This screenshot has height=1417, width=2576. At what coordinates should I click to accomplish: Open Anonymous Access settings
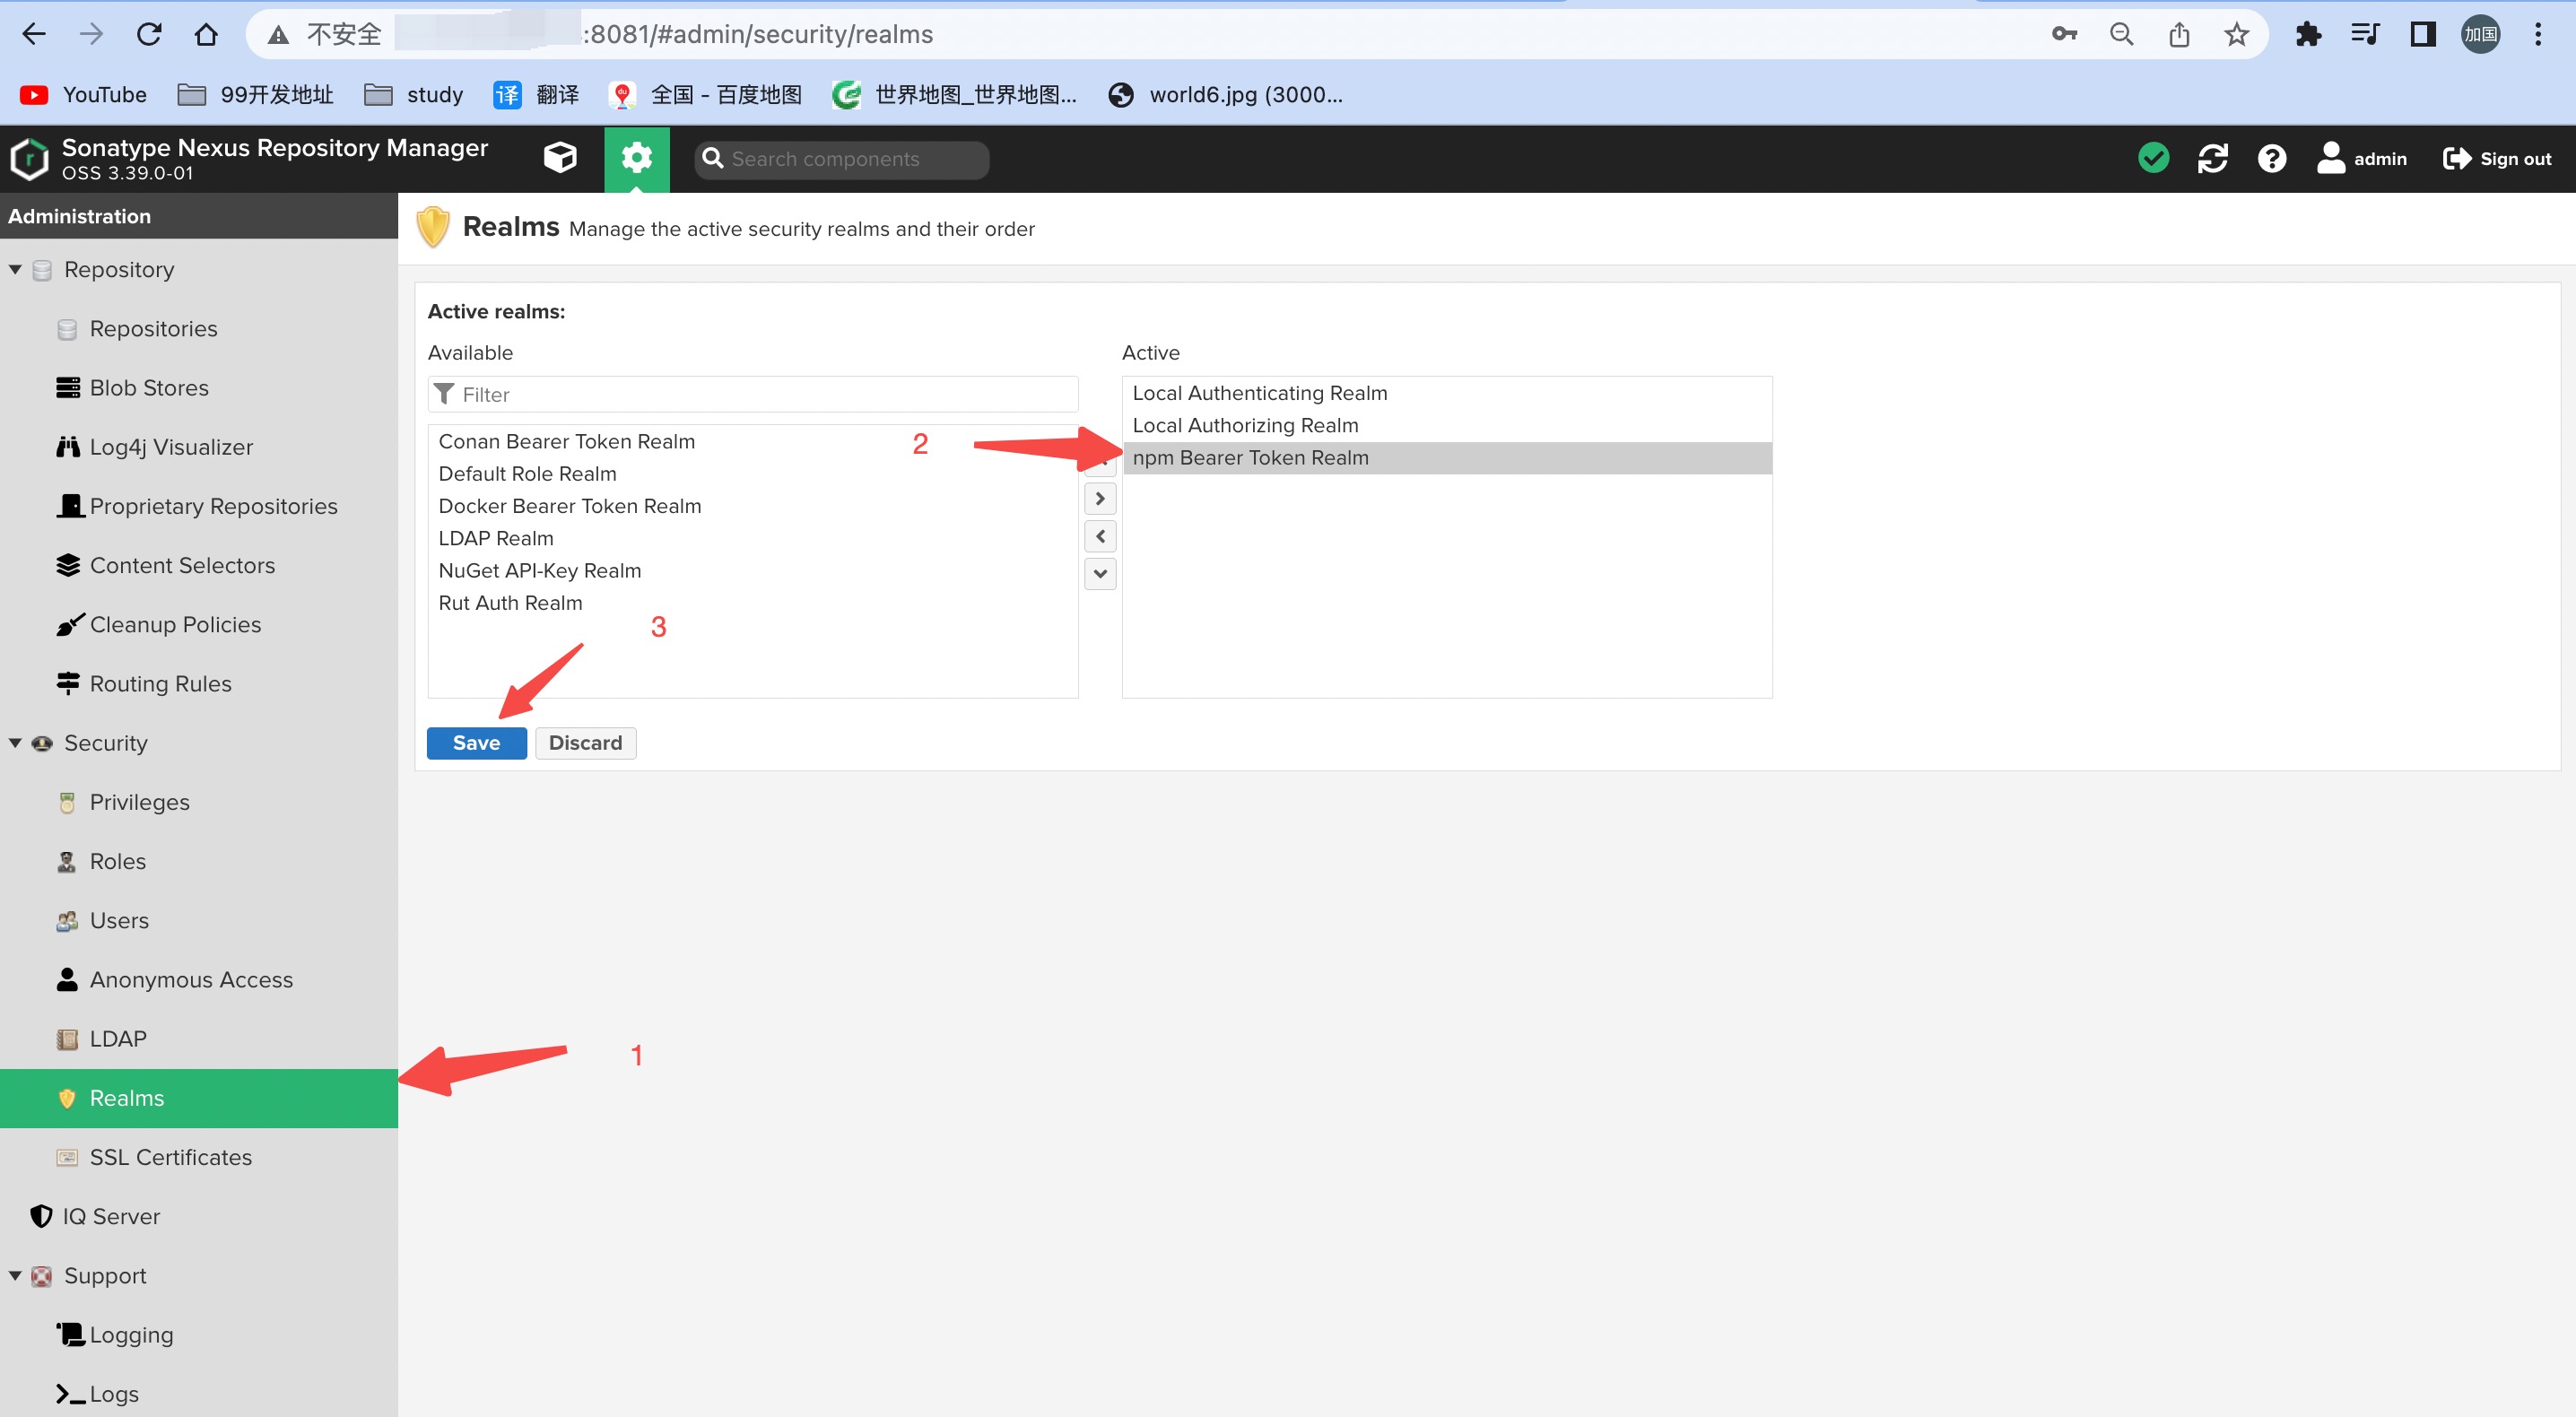(199, 980)
